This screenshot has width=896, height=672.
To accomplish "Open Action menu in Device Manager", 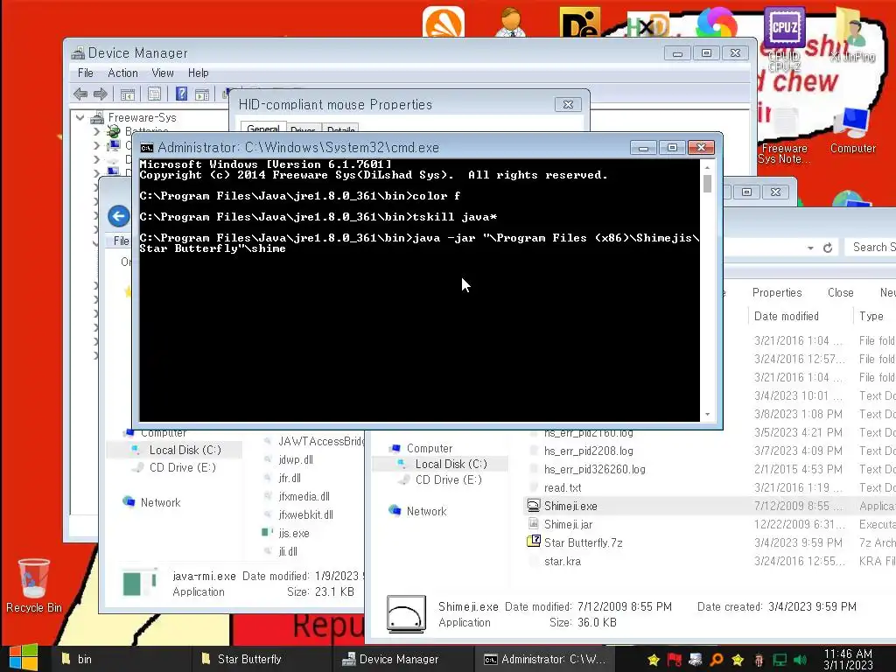I will point(122,73).
